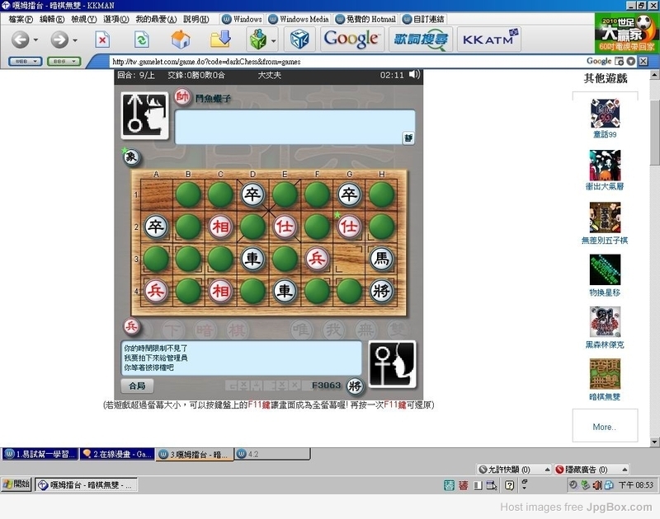Click the 合局 draw request button
660x519 pixels.
[137, 386]
